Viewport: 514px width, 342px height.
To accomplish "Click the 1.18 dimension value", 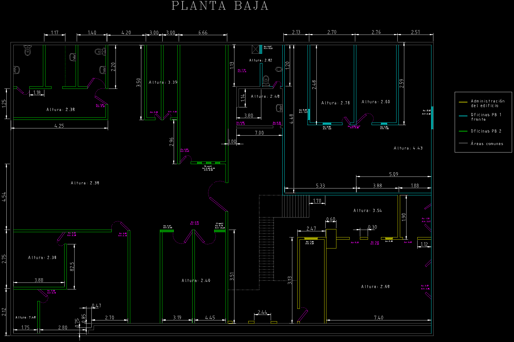I will (x=37, y=92).
